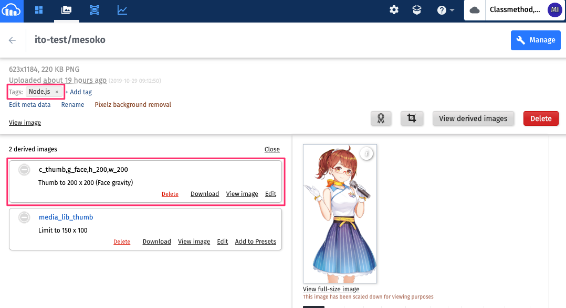Go back using the left arrow
The image size is (566, 308).
[13, 40]
